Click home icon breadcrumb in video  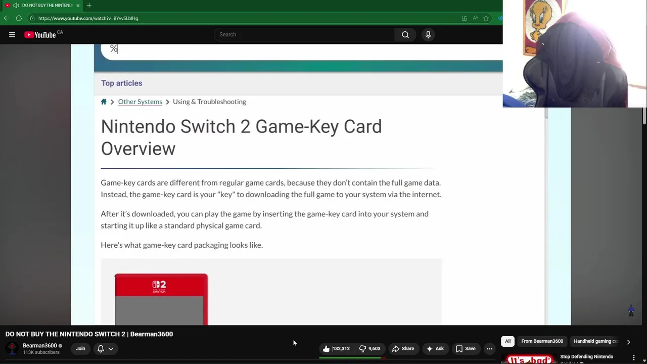[104, 102]
